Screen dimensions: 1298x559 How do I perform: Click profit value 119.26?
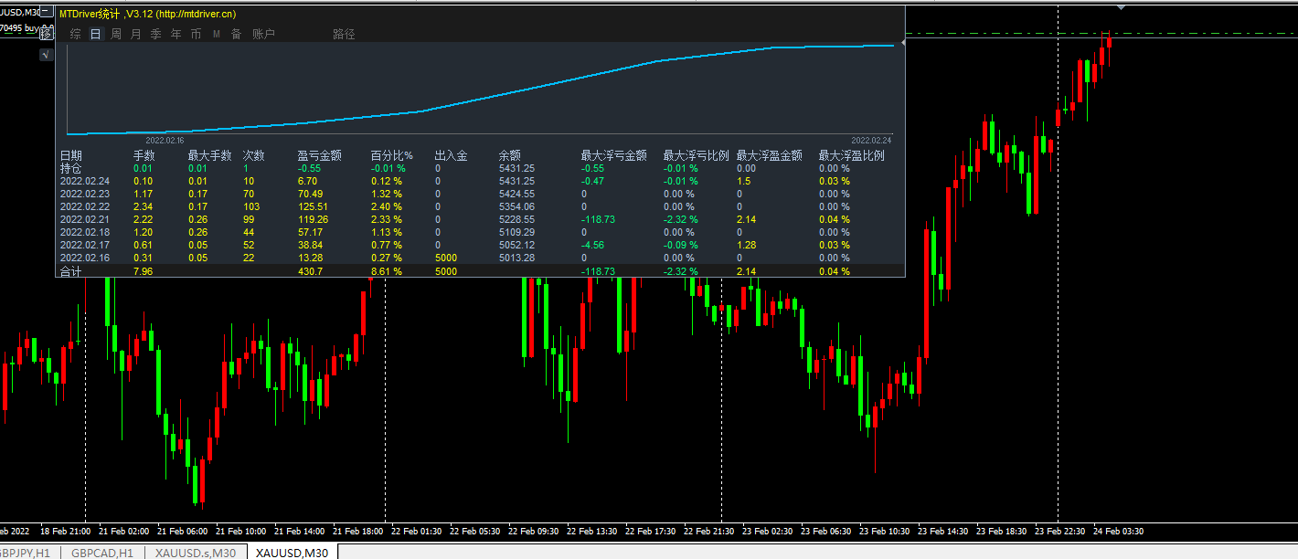313,219
